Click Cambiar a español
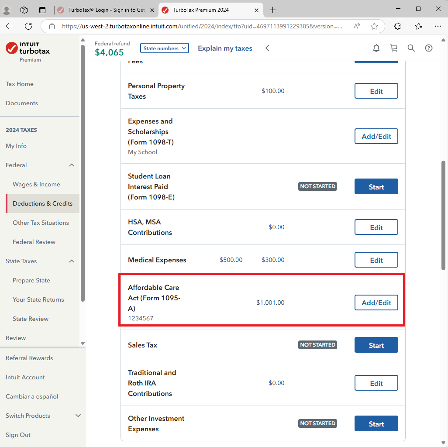Viewport: 448px width, 447px height. [32, 396]
